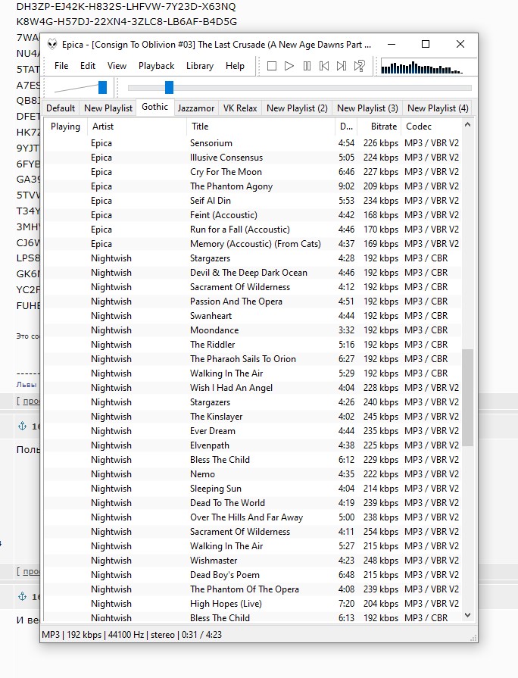Screen dimensions: 518x678
Task: Go to the previous track
Action: coord(324,66)
